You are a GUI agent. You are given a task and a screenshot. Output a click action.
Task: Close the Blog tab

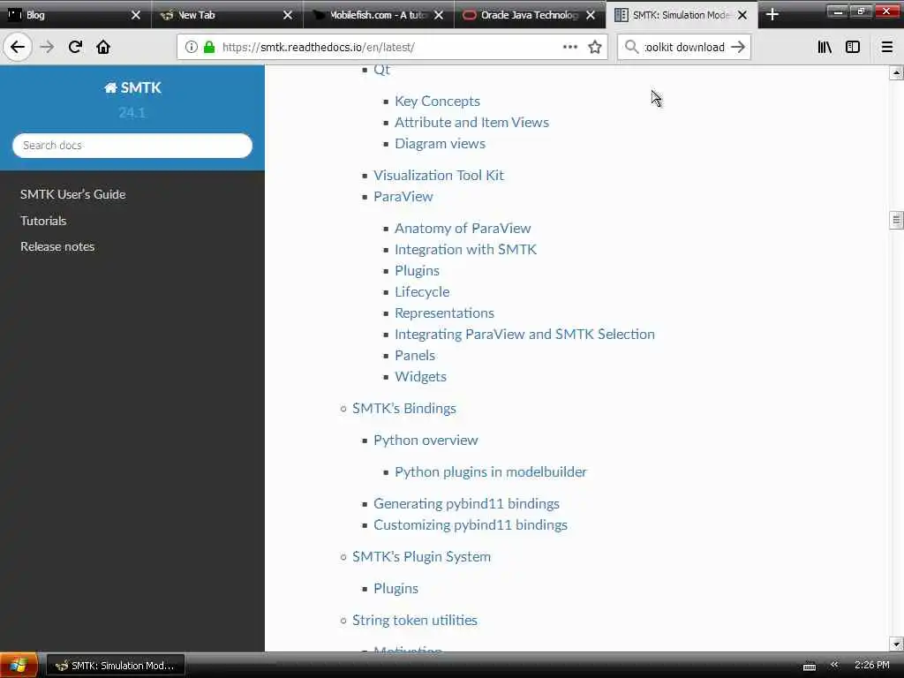136,15
